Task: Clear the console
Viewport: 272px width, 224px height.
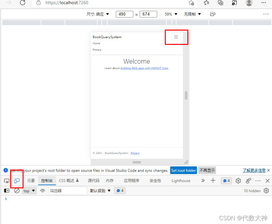Action: click(17, 191)
